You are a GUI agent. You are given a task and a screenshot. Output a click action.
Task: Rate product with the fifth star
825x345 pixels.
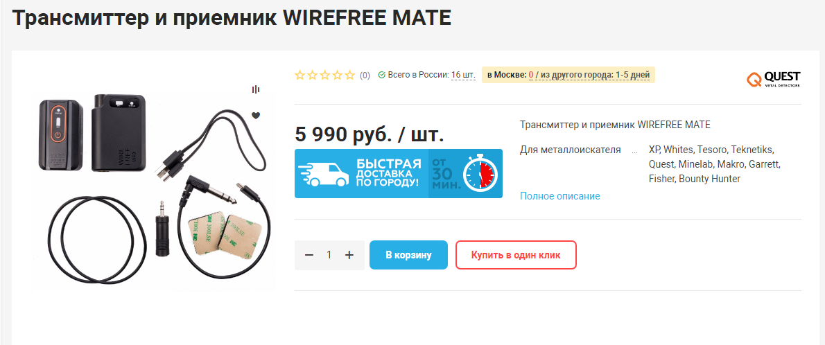click(x=350, y=76)
